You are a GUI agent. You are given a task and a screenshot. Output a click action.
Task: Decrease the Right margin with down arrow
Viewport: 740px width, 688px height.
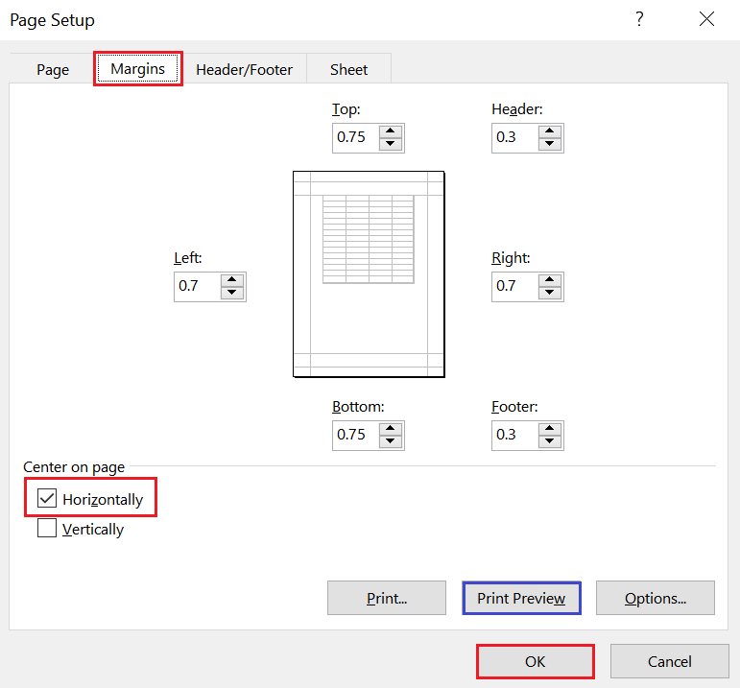pyautogui.click(x=550, y=293)
